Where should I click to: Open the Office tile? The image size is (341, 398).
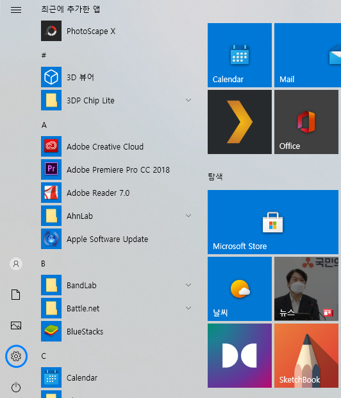306,122
